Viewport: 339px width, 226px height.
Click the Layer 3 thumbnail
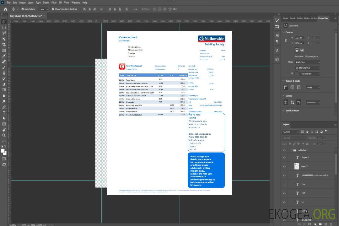point(297,166)
